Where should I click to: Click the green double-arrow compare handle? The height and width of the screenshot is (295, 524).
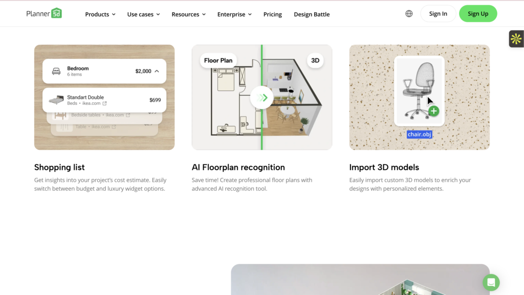coord(261,98)
